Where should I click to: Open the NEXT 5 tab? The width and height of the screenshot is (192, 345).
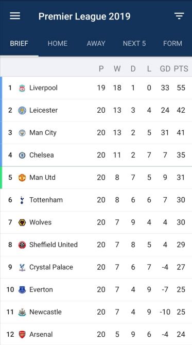tap(134, 43)
